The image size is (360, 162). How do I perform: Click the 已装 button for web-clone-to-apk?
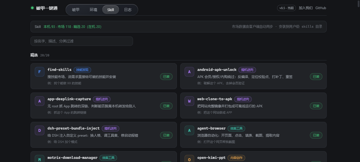pos(316,106)
